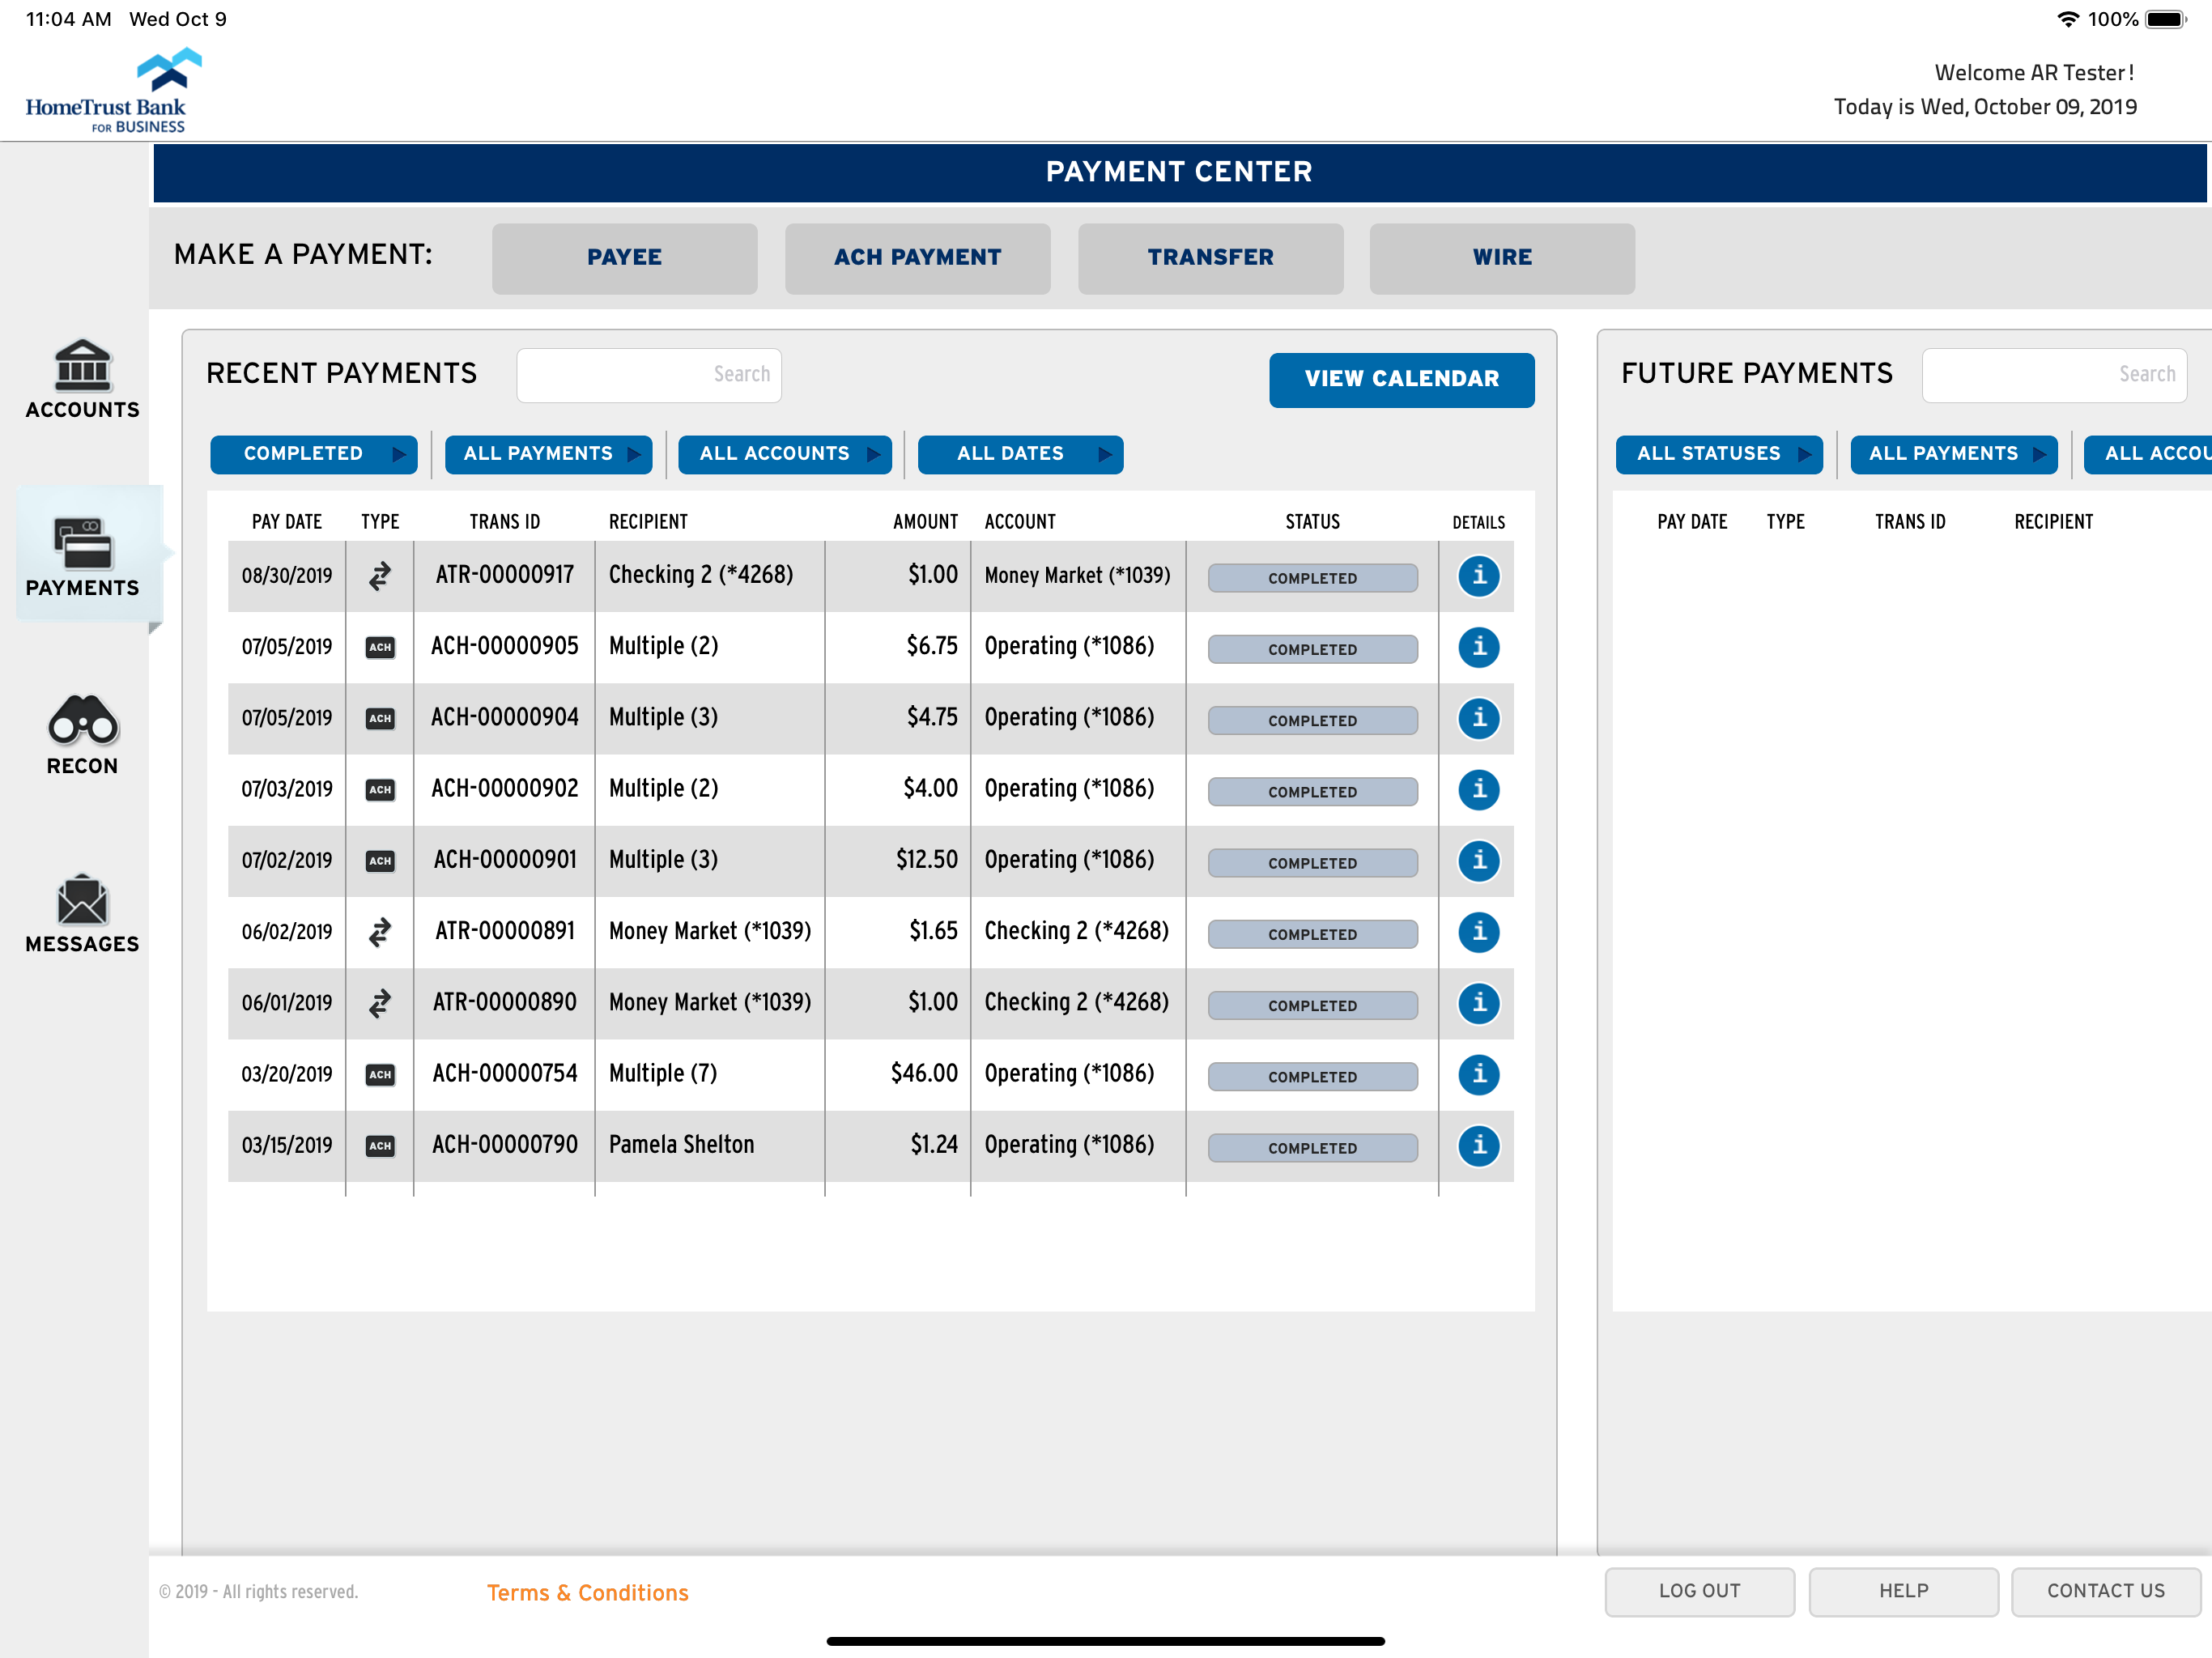Expand All Payments filter in Future Payments
This screenshot has height=1658, width=2212.
coord(1954,454)
